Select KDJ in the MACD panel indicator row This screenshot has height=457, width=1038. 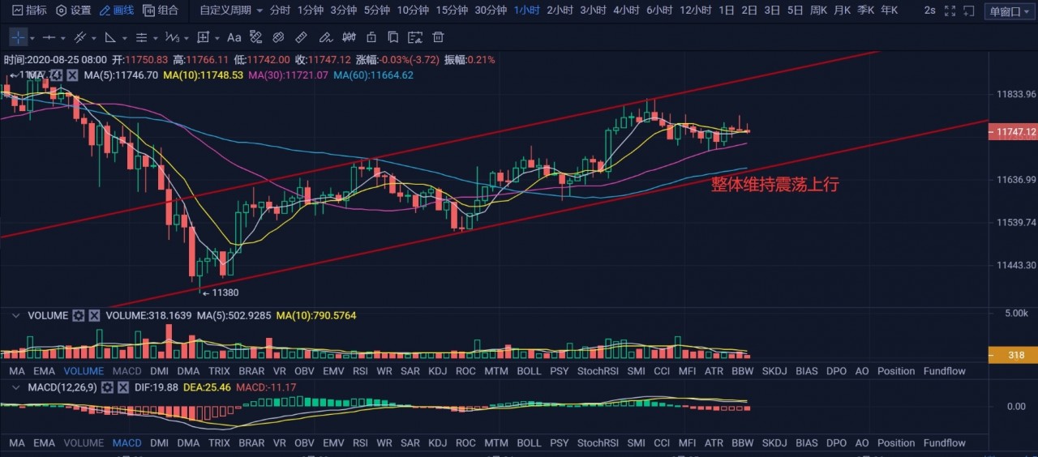click(437, 443)
